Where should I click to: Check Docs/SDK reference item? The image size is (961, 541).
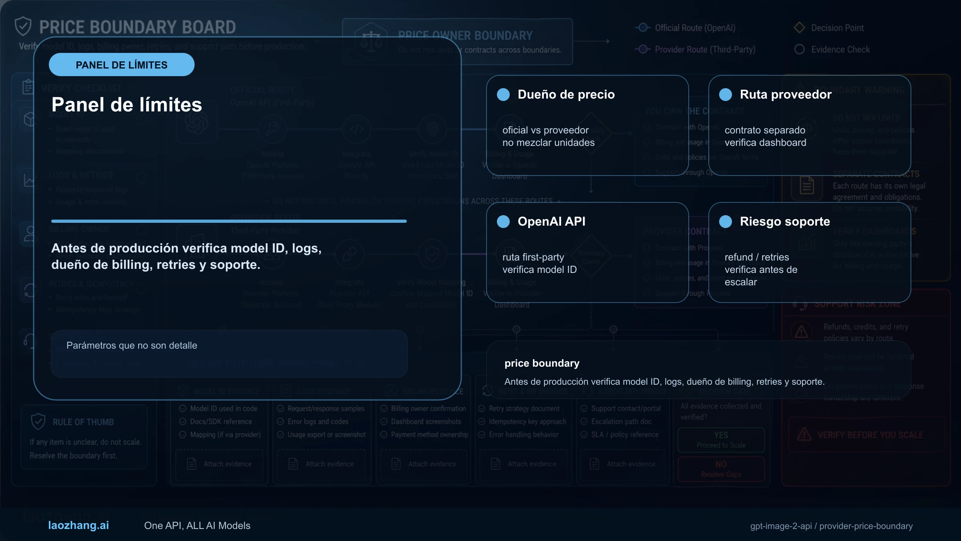[x=183, y=422]
